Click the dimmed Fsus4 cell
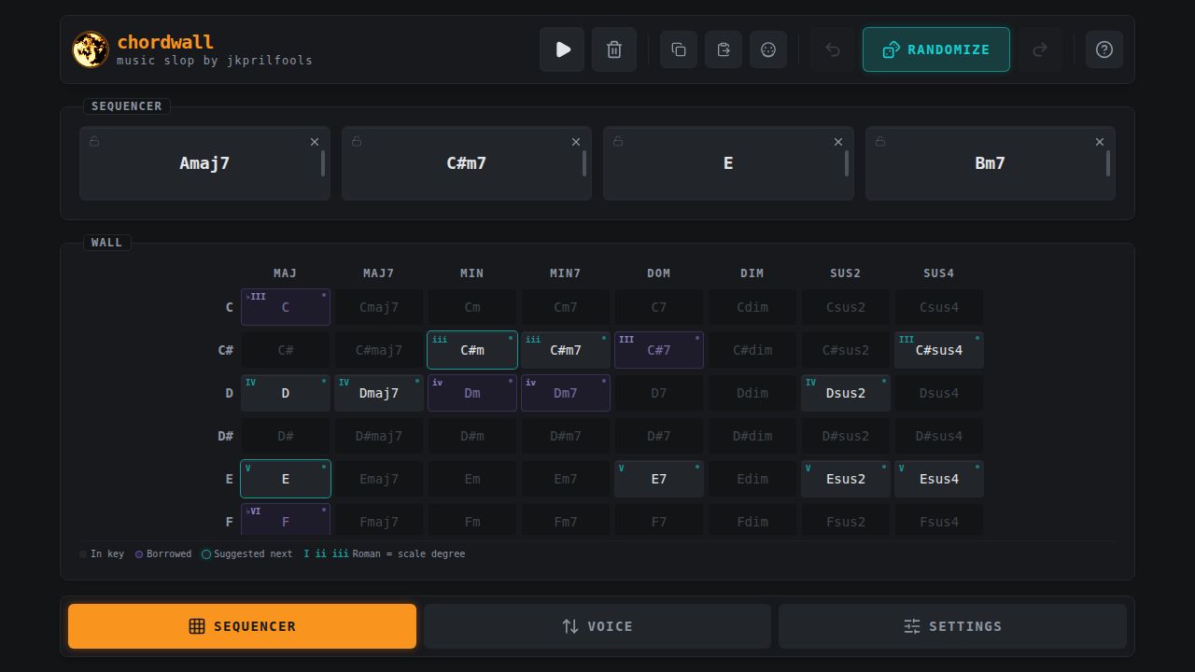The width and height of the screenshot is (1195, 672). (939, 520)
